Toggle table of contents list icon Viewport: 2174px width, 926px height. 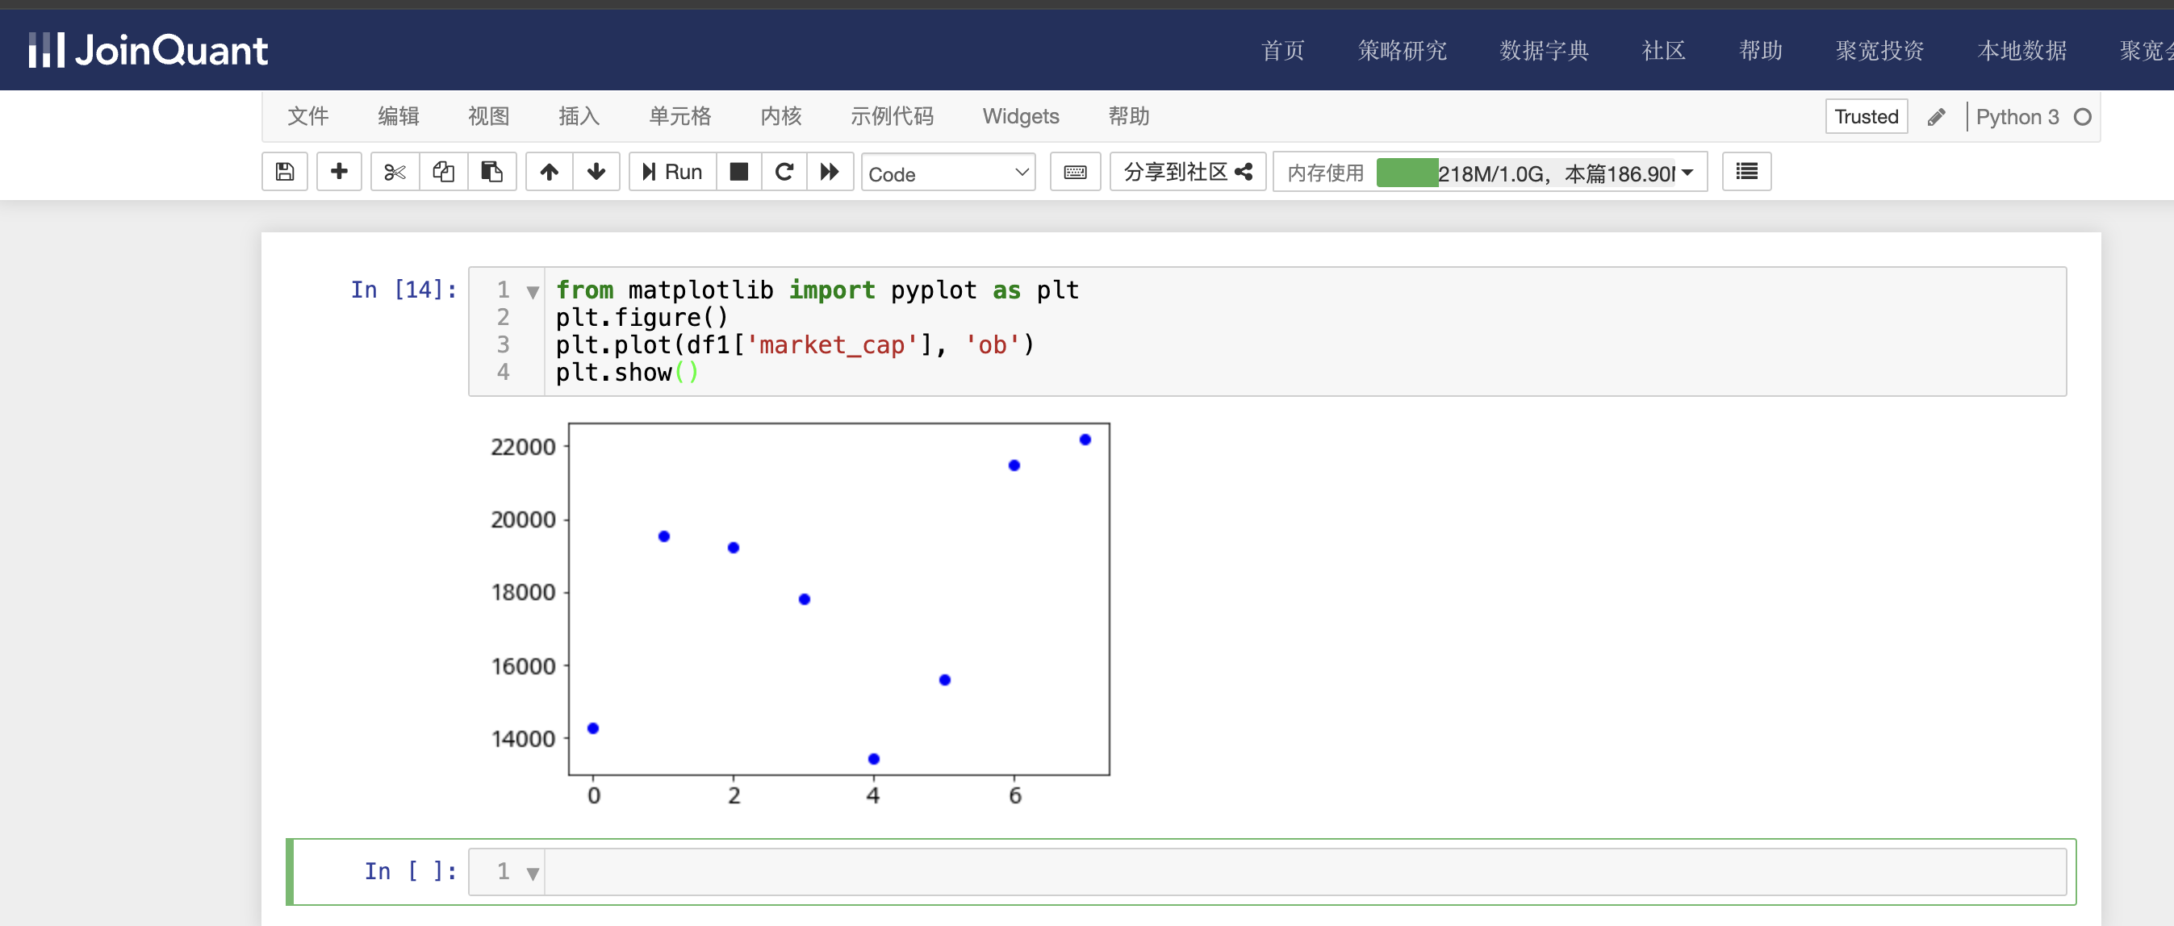click(x=1746, y=172)
